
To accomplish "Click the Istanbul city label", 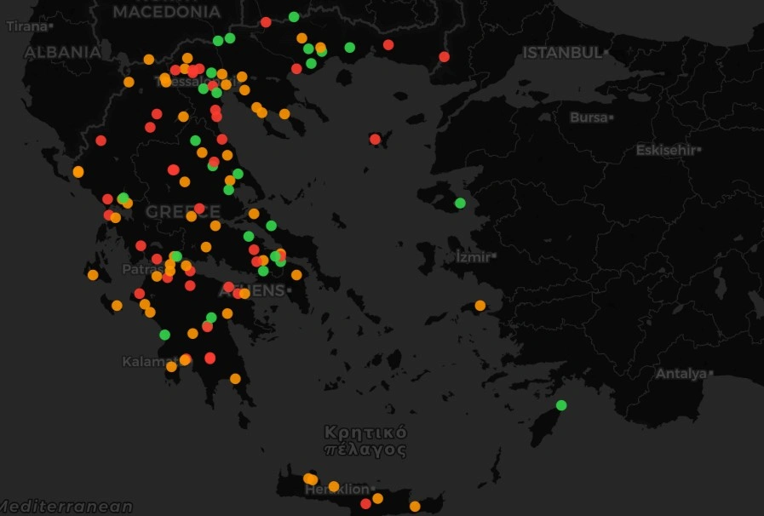I will coord(563,53).
